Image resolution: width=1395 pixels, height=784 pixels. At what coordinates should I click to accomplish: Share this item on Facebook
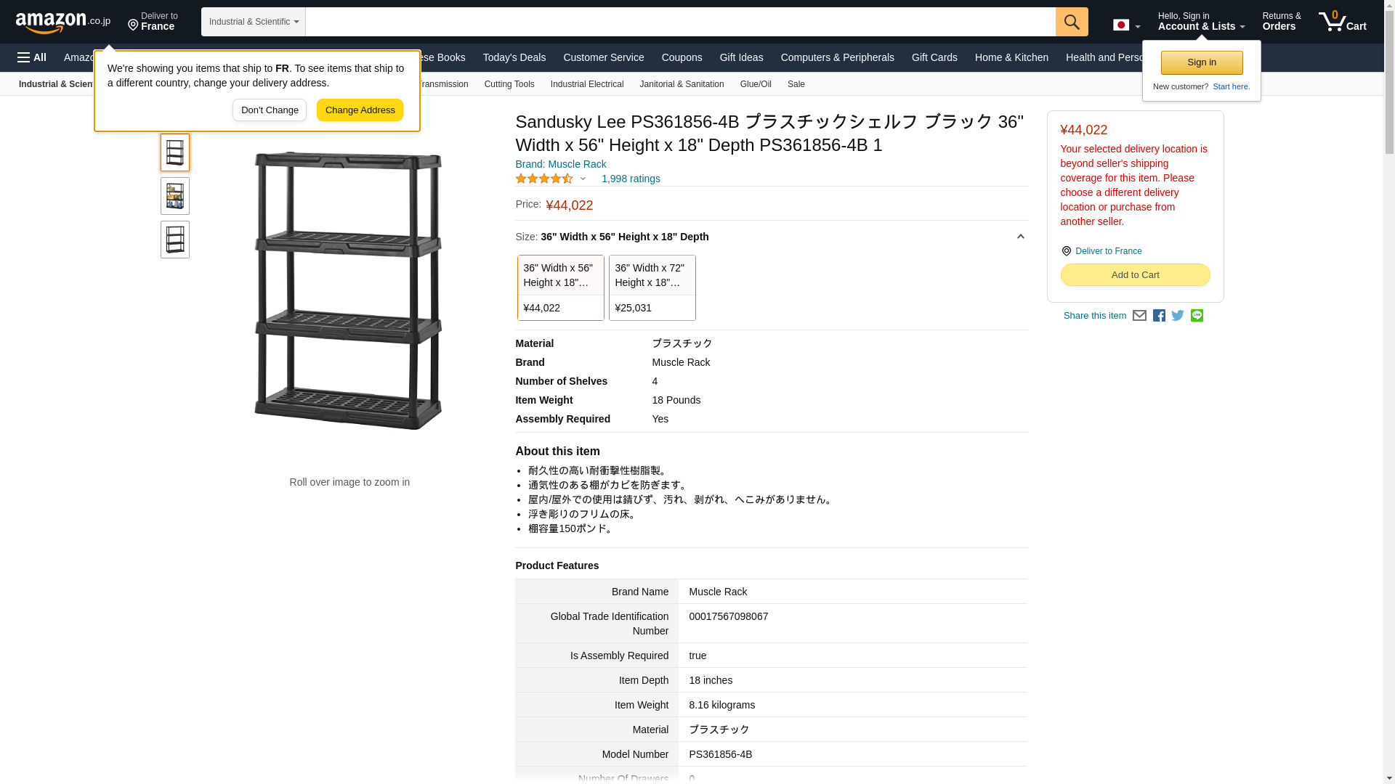click(1159, 316)
